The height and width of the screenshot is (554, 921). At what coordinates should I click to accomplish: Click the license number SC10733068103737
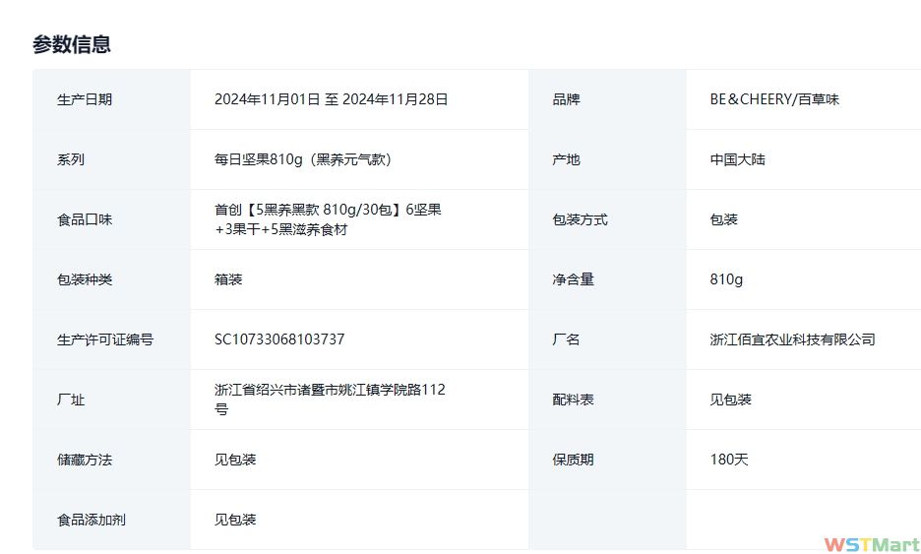click(279, 339)
